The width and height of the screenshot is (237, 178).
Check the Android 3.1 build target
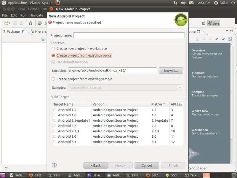tap(55, 142)
